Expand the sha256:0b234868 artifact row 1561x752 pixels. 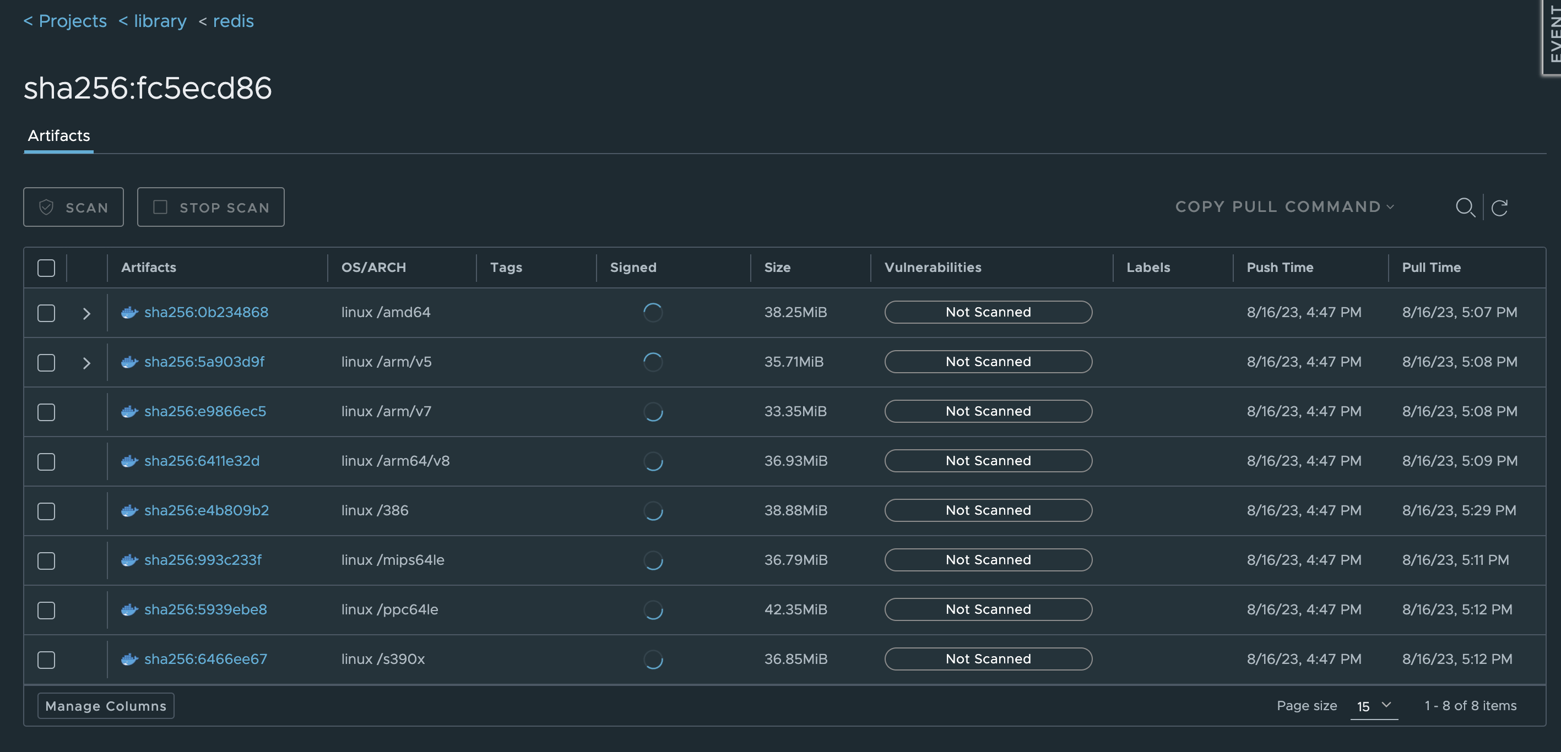tap(86, 313)
